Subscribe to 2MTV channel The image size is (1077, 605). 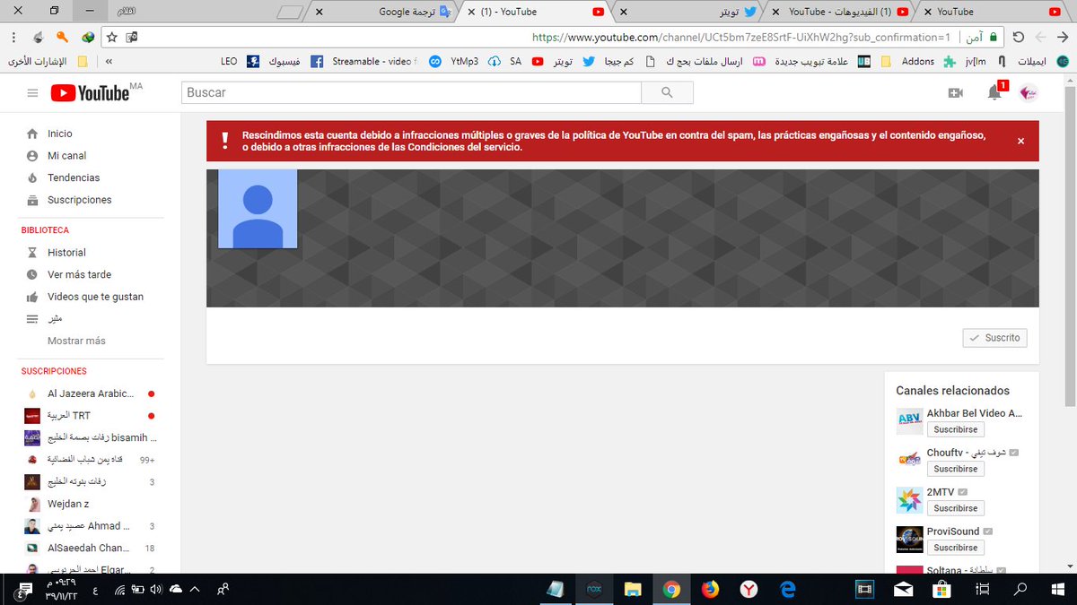[x=955, y=508]
